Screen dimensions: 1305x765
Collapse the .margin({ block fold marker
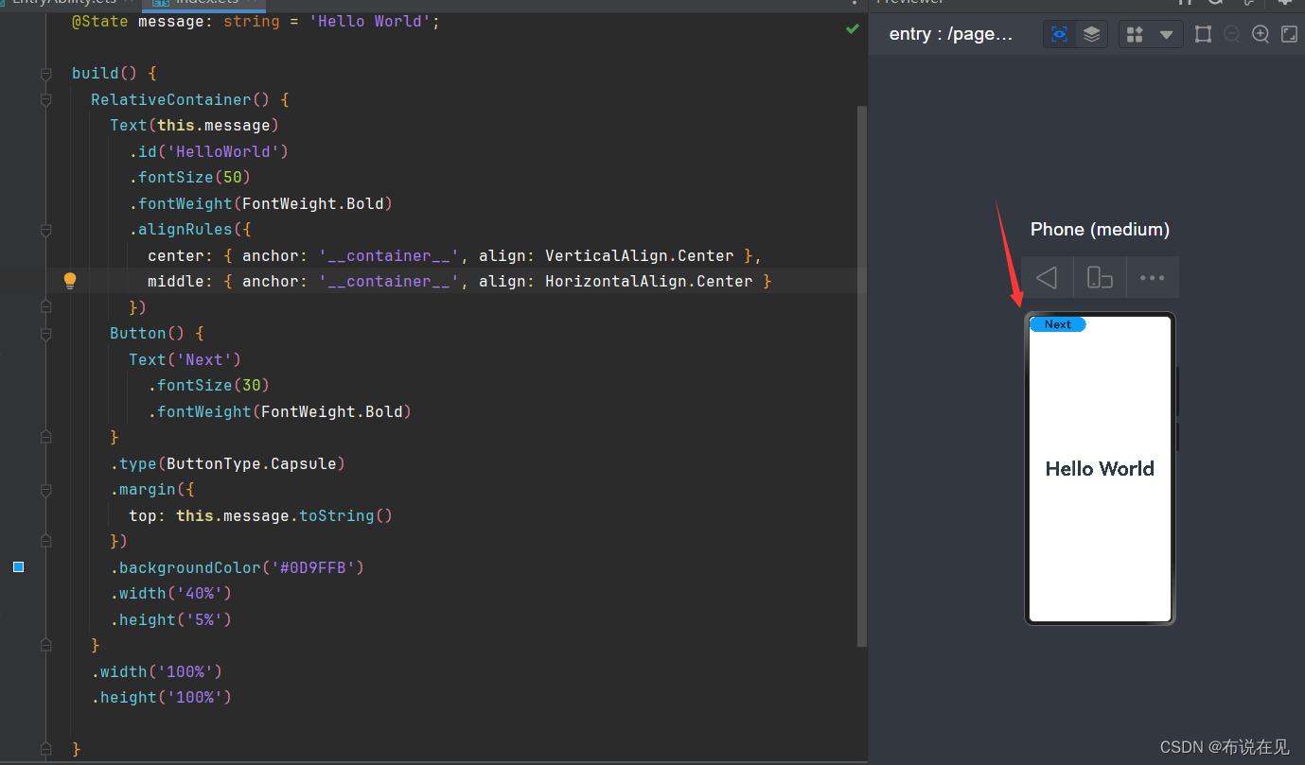tap(45, 490)
